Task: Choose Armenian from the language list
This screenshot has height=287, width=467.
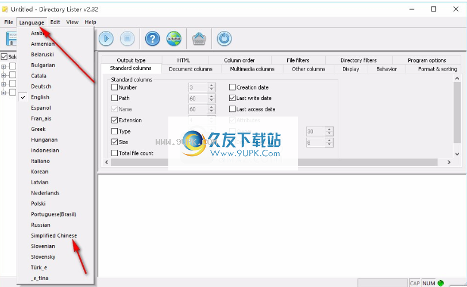Action: coord(43,44)
